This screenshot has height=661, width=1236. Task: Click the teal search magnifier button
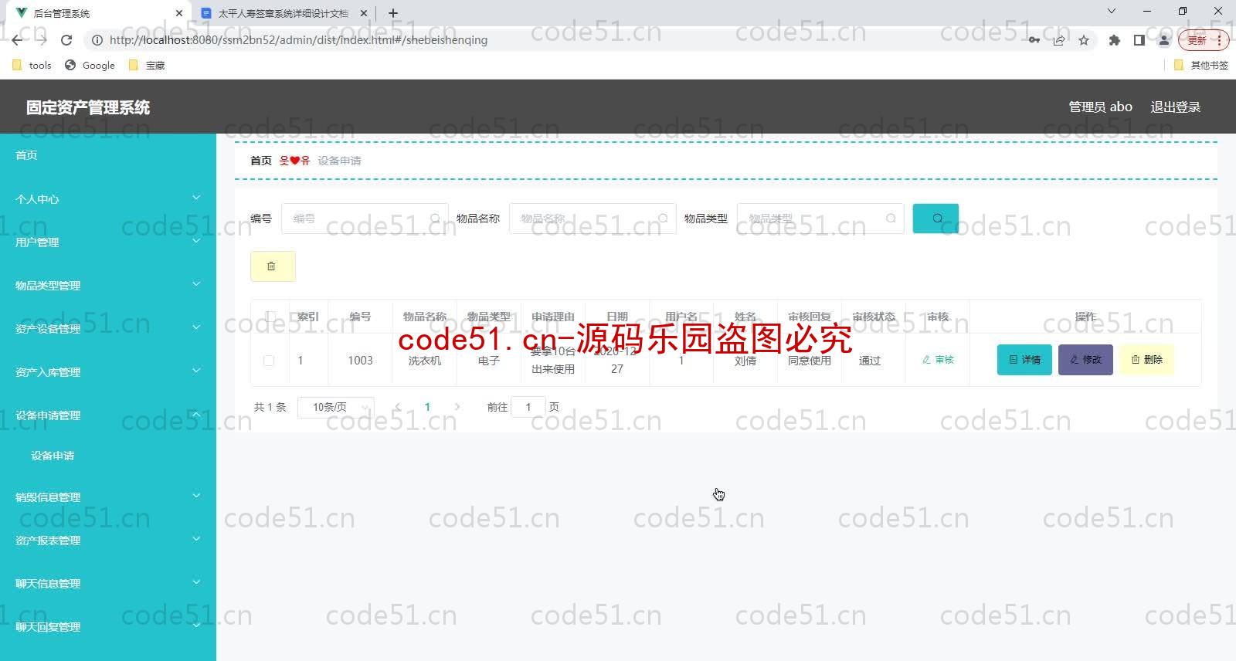click(x=935, y=219)
